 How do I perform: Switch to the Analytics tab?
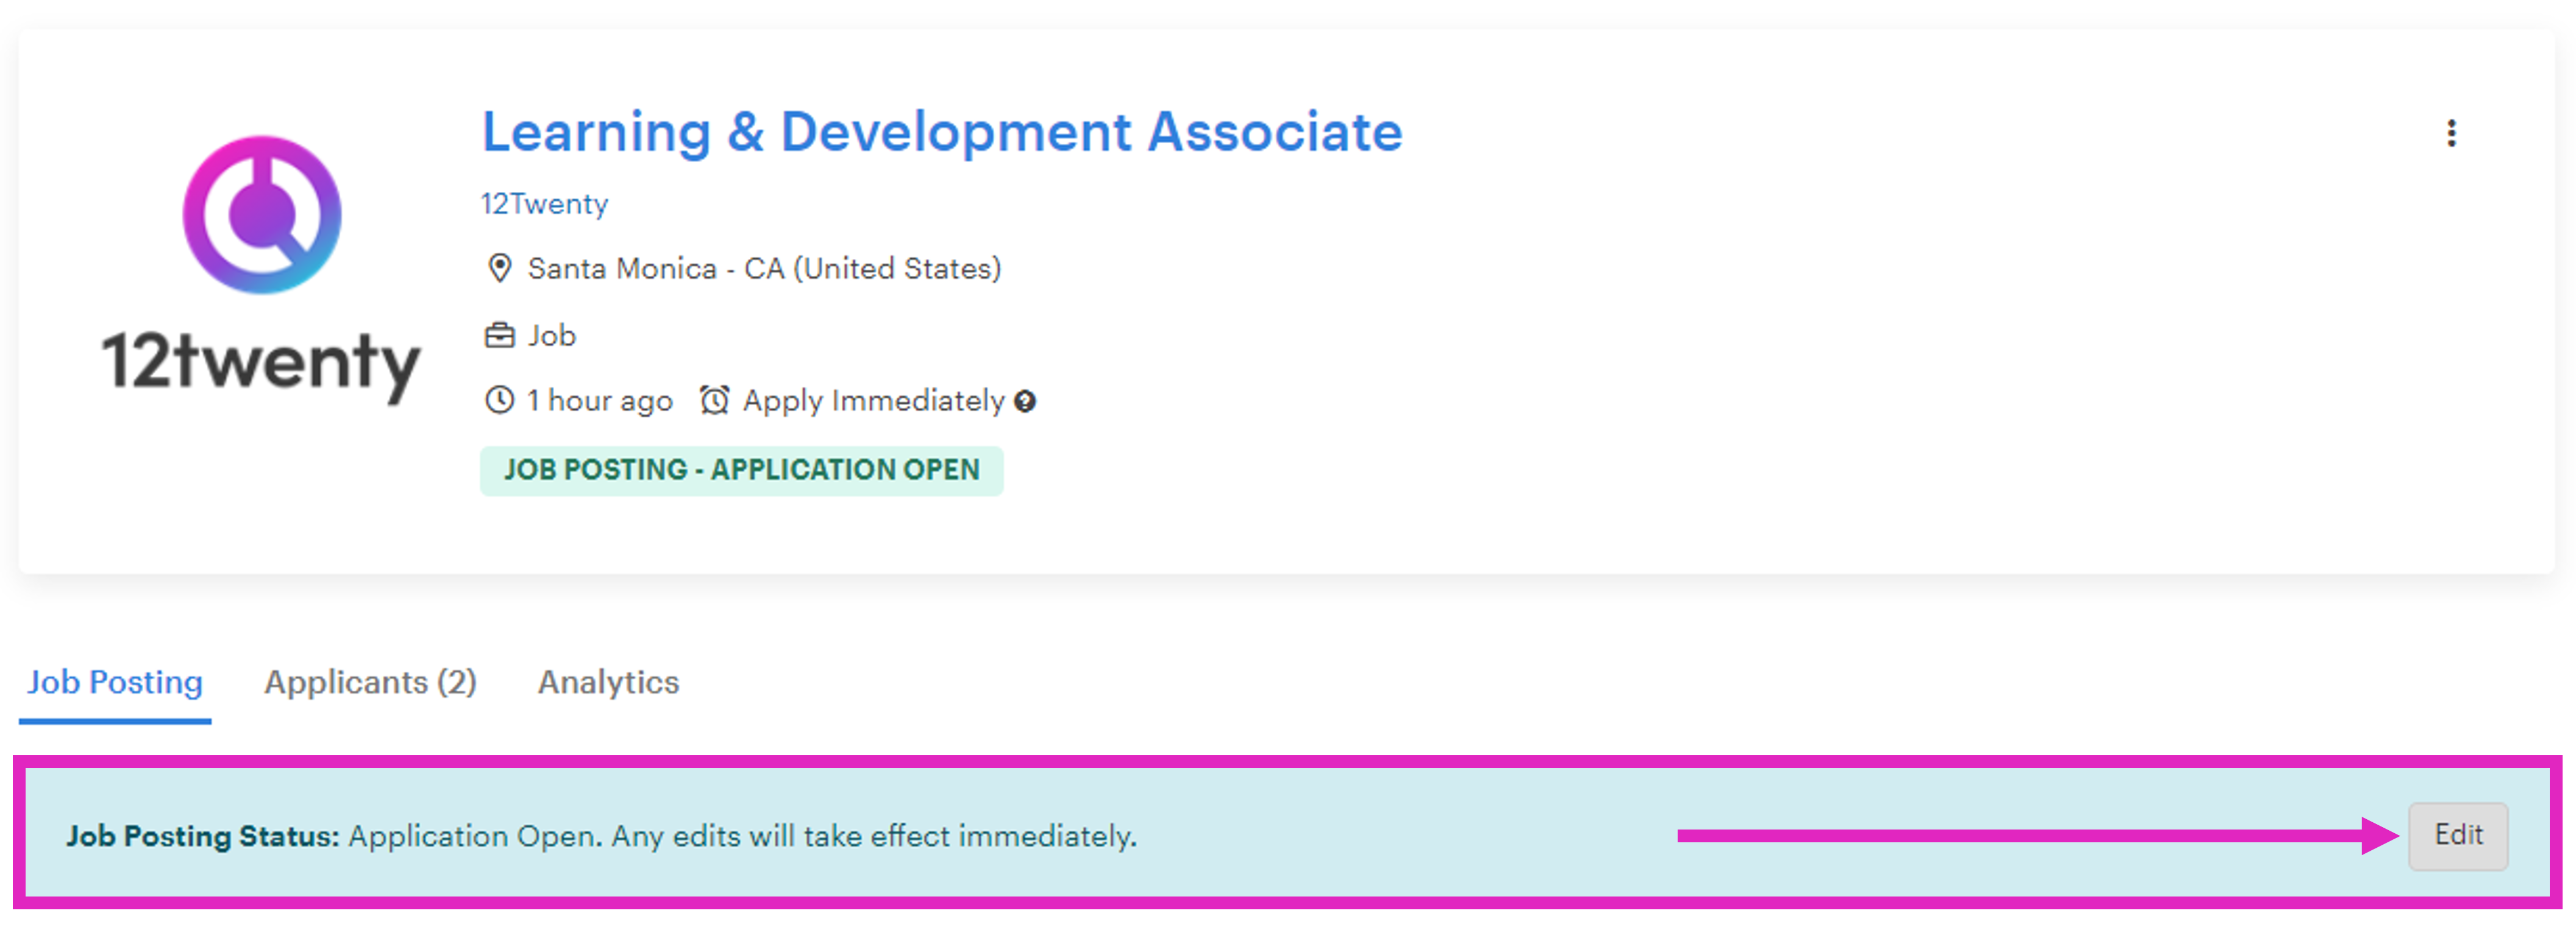coord(608,682)
